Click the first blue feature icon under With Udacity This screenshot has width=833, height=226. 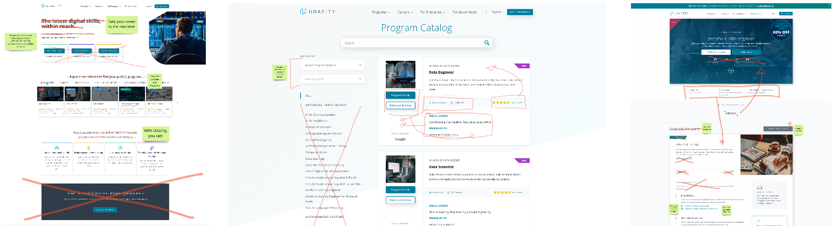57,147
